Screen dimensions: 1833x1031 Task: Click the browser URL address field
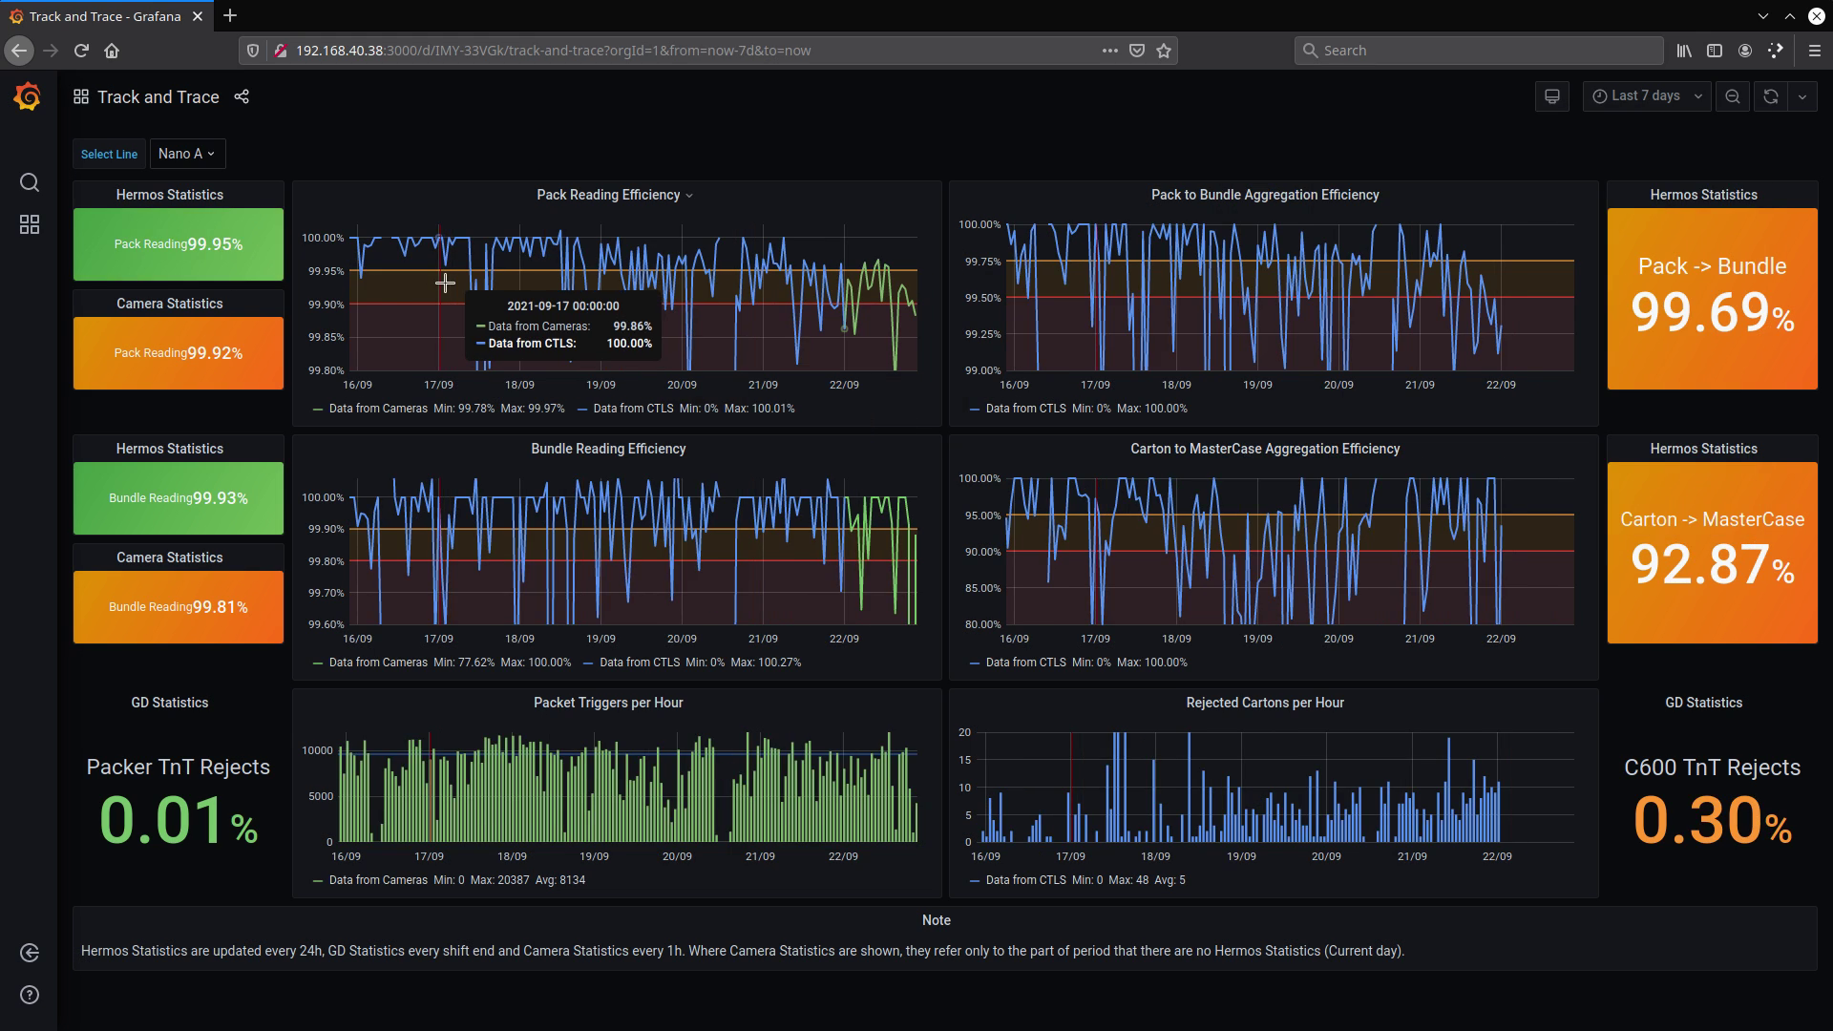(x=668, y=51)
